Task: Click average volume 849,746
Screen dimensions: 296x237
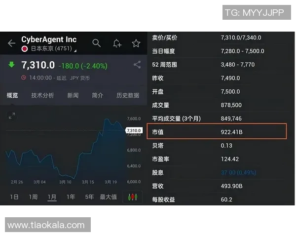Action: pos(231,118)
